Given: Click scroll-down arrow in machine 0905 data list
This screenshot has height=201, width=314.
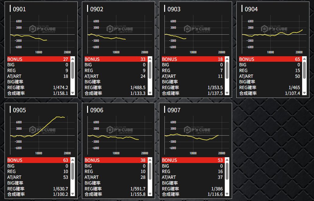Looking at the screenshot, I should point(73,194).
